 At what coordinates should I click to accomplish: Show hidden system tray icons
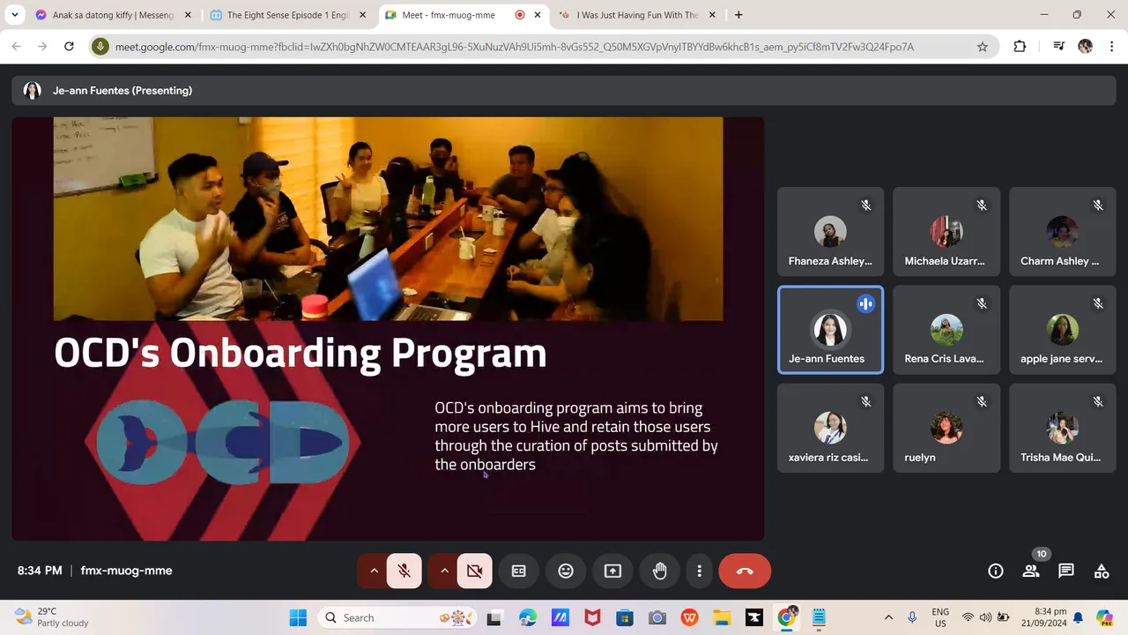(888, 617)
